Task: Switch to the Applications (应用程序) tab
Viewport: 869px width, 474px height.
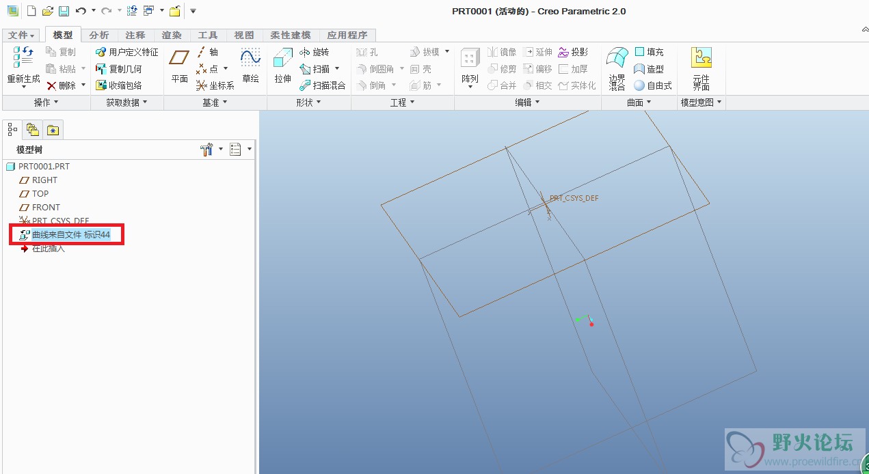Action: 347,35
